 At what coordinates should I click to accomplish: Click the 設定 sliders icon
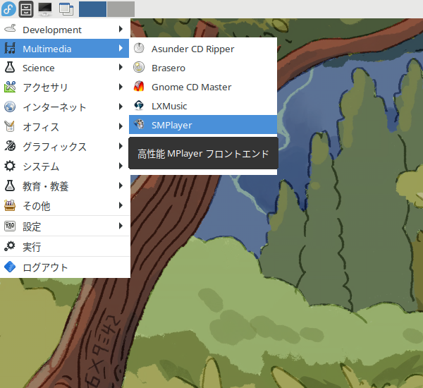click(10, 226)
